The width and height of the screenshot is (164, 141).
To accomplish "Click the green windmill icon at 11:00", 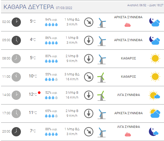I will (x=101, y=77).
